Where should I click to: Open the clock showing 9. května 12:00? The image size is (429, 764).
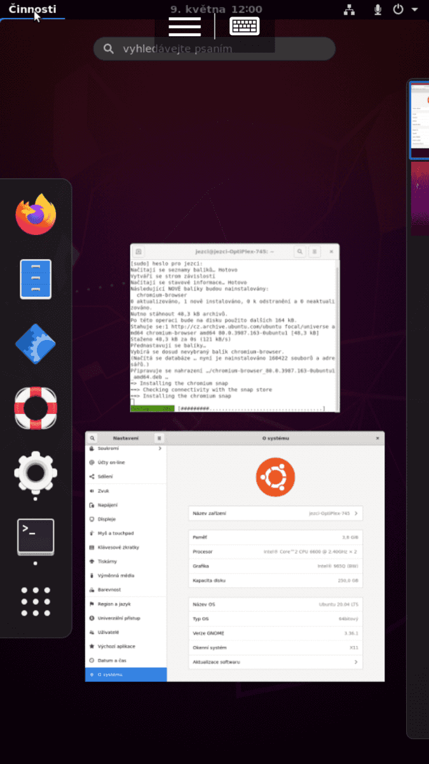point(217,10)
